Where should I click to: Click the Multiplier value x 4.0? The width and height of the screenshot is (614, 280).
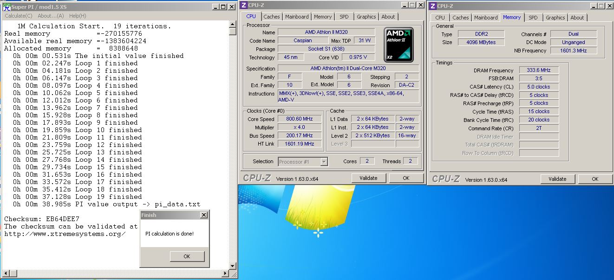[300, 127]
